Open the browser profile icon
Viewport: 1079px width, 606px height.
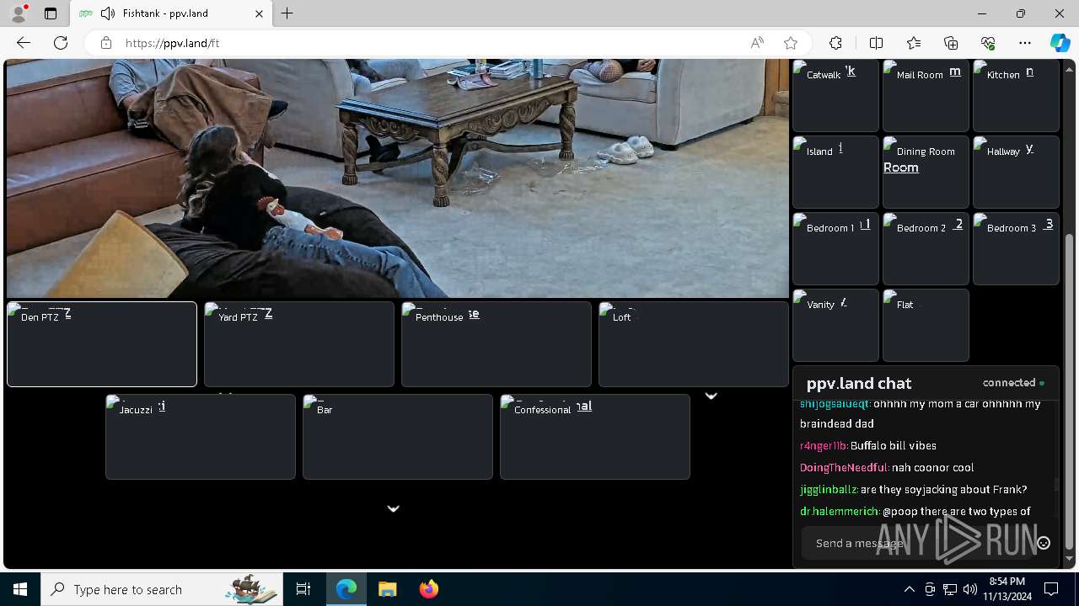18,13
